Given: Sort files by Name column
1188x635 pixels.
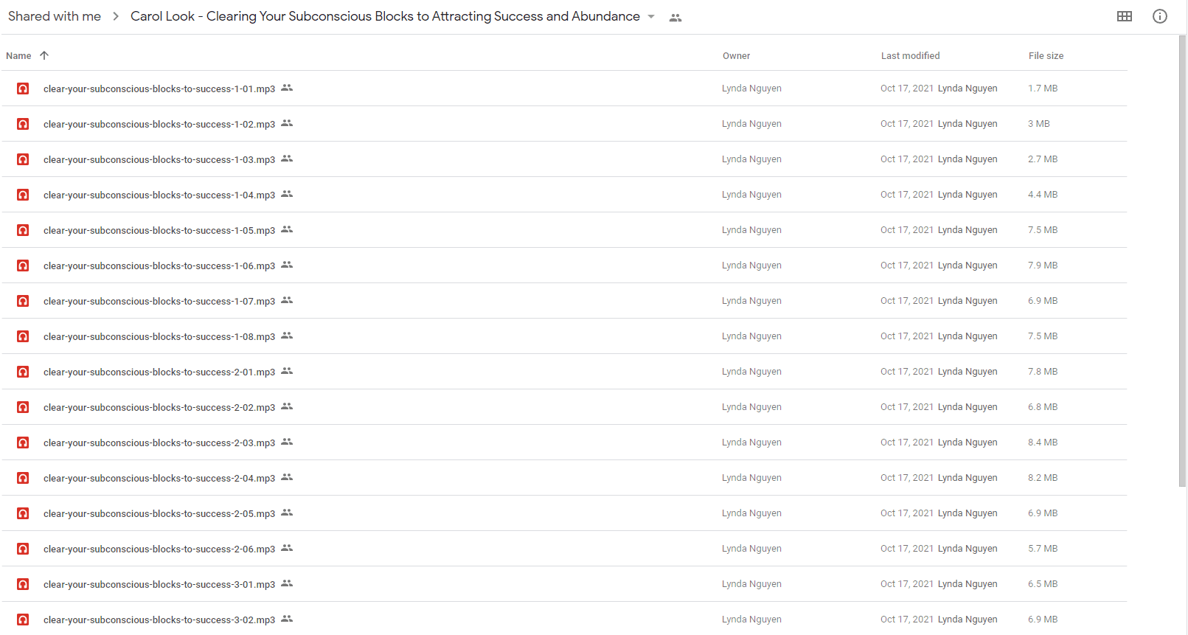Looking at the screenshot, I should (x=18, y=56).
